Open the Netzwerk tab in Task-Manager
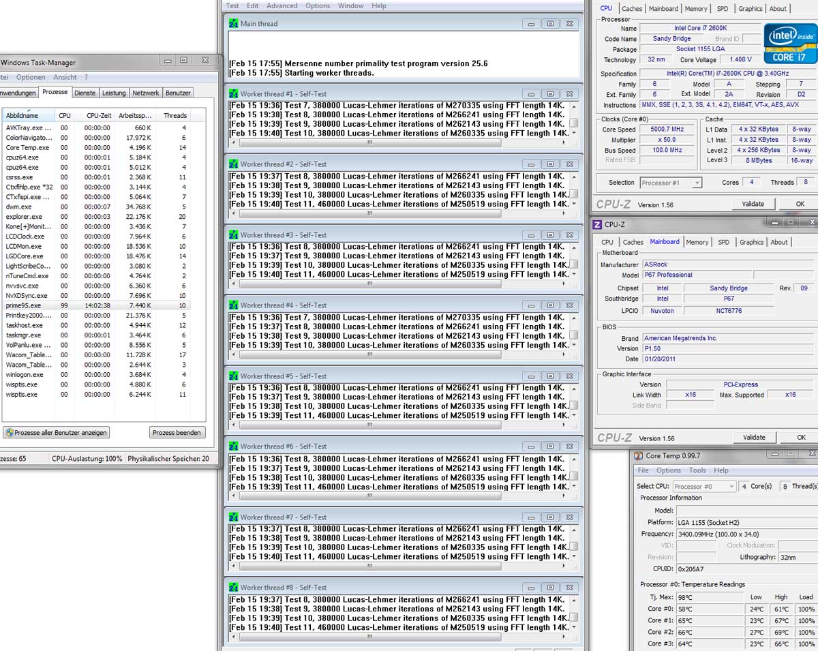 [x=145, y=93]
